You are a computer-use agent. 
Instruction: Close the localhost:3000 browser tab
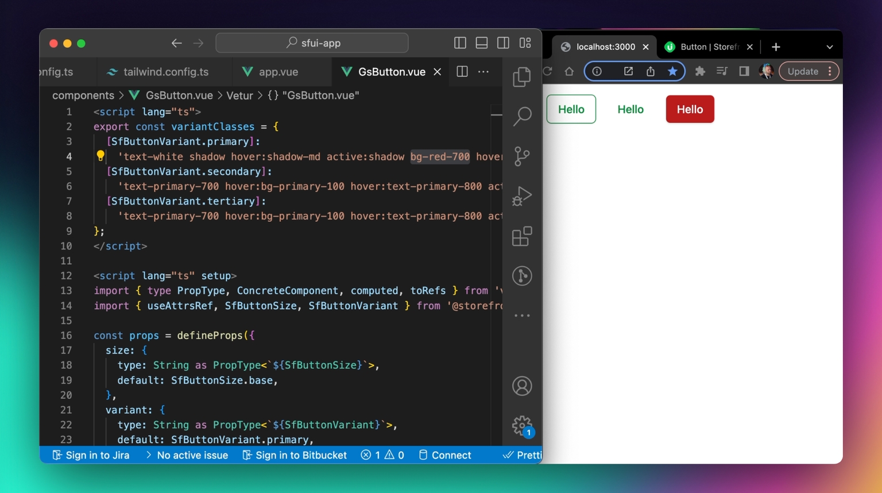[x=646, y=47]
